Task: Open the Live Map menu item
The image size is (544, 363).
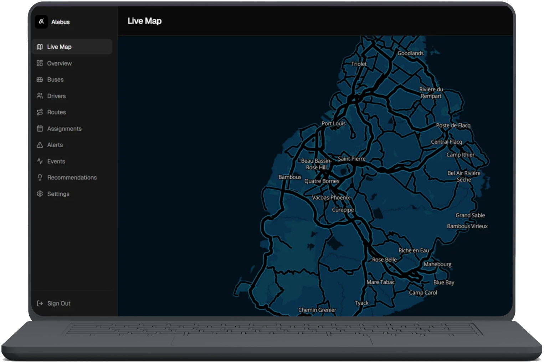Action: tap(72, 47)
